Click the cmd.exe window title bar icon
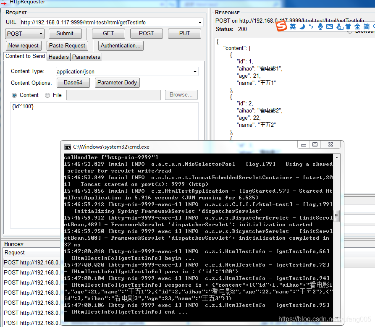Viewport: 375px width, 327px height. pyautogui.click(x=67, y=147)
